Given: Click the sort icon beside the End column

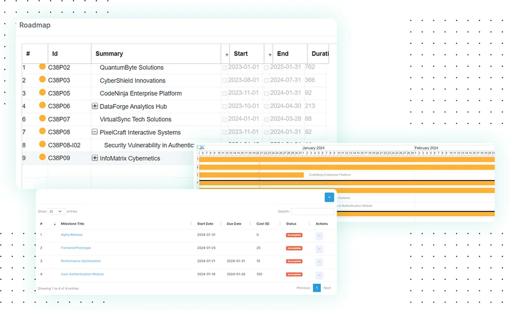Looking at the screenshot, I should 269,54.
